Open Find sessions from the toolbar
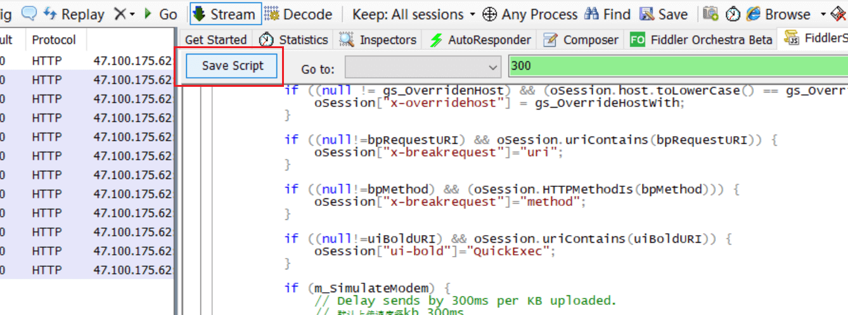848x315 pixels. (607, 14)
